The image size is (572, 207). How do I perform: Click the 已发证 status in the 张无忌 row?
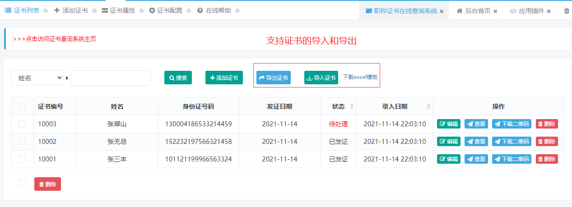338,142
